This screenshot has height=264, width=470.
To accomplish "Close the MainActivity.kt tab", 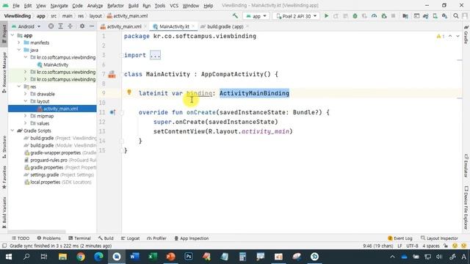I will pos(193,26).
